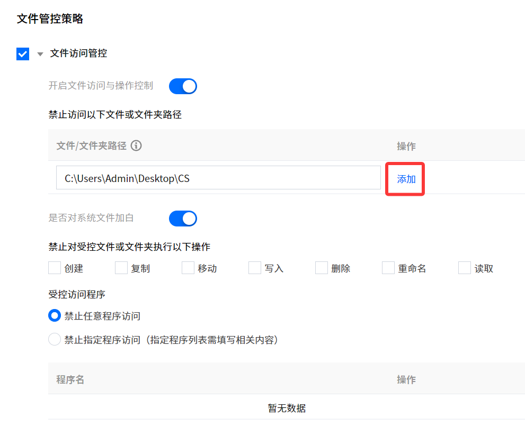Screen dimensions: 525x436
Task: Check the 重命名 operation checkbox
Action: (x=388, y=268)
